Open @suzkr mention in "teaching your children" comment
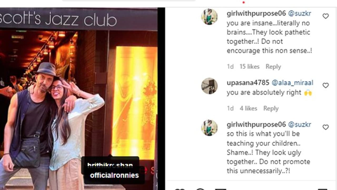 pos(300,124)
